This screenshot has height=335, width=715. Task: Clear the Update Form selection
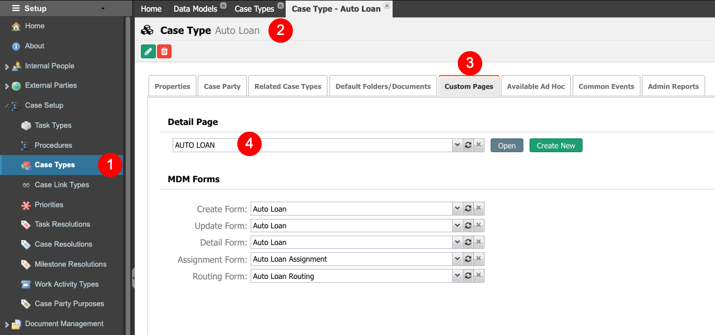(x=478, y=226)
